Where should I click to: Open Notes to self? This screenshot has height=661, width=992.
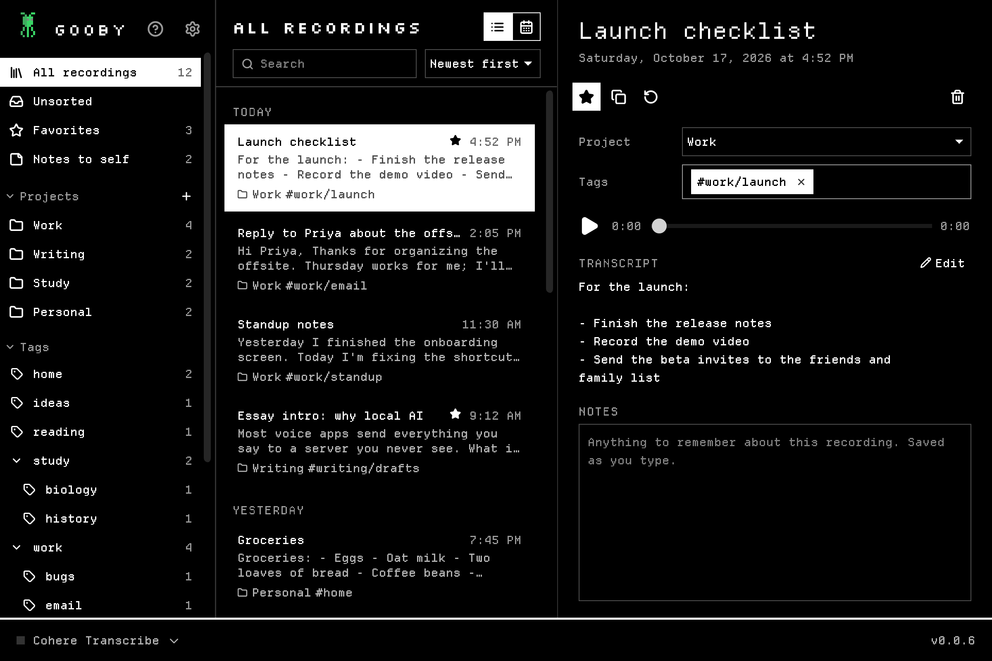coord(100,159)
